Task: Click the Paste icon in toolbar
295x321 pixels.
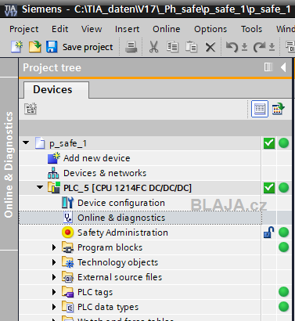Action: coord(191,47)
